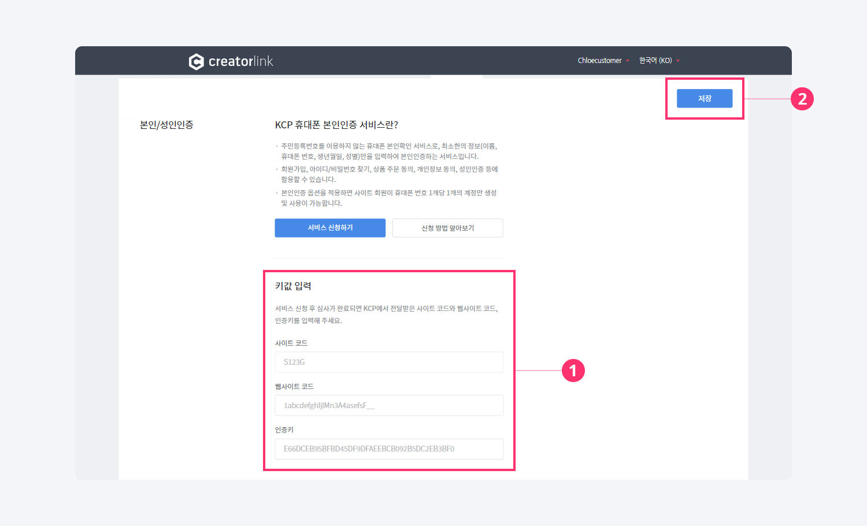Click the small arrow beside 한국어 (KO)
867x526 pixels.
click(678, 61)
